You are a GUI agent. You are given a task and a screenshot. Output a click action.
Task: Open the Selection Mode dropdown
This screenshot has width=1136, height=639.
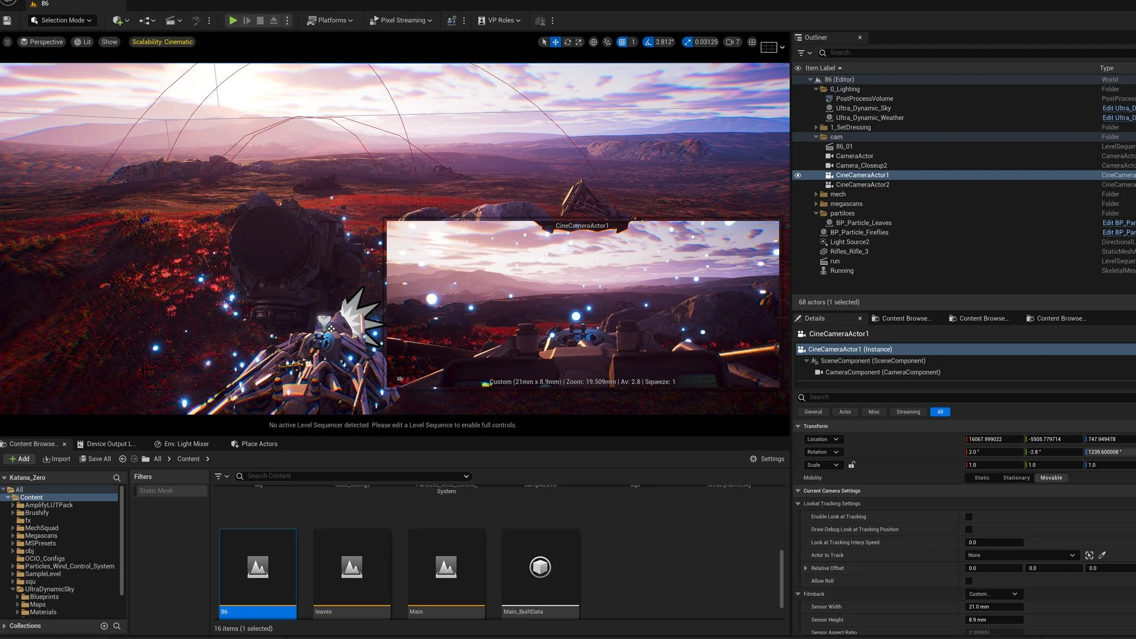coord(62,20)
